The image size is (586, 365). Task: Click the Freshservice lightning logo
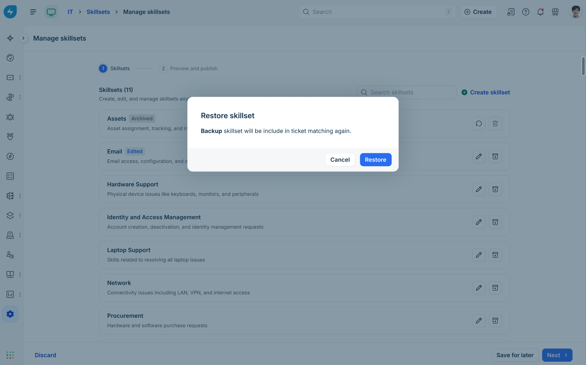(10, 12)
